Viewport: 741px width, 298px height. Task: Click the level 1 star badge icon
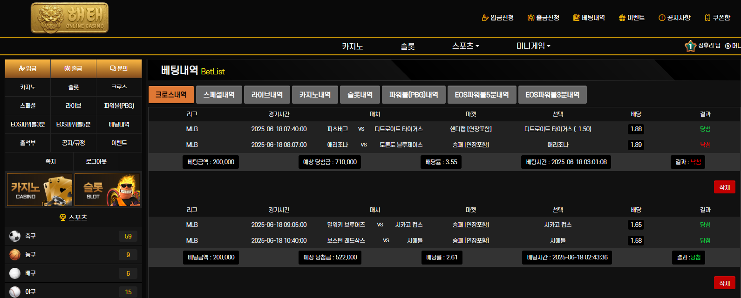[x=690, y=46]
